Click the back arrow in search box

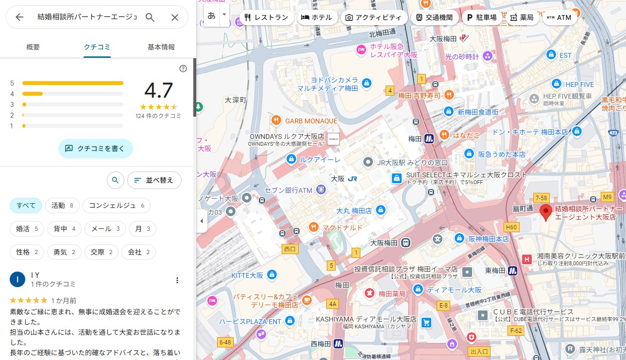coord(19,17)
